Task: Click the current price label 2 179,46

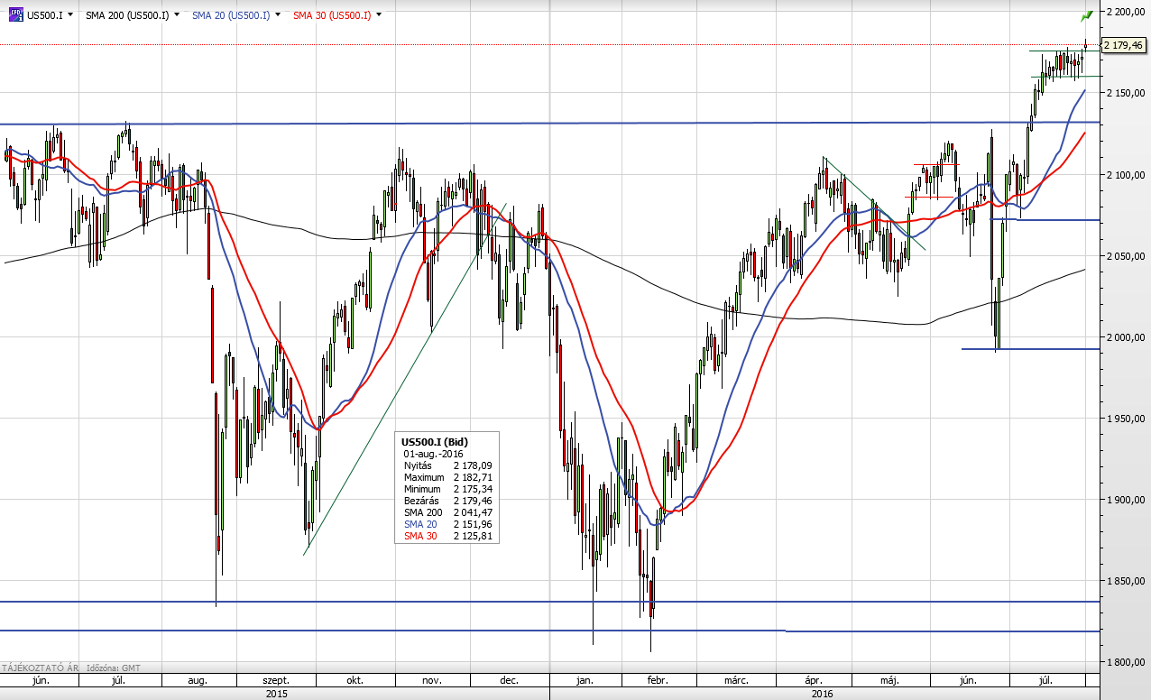Action: click(x=1124, y=44)
